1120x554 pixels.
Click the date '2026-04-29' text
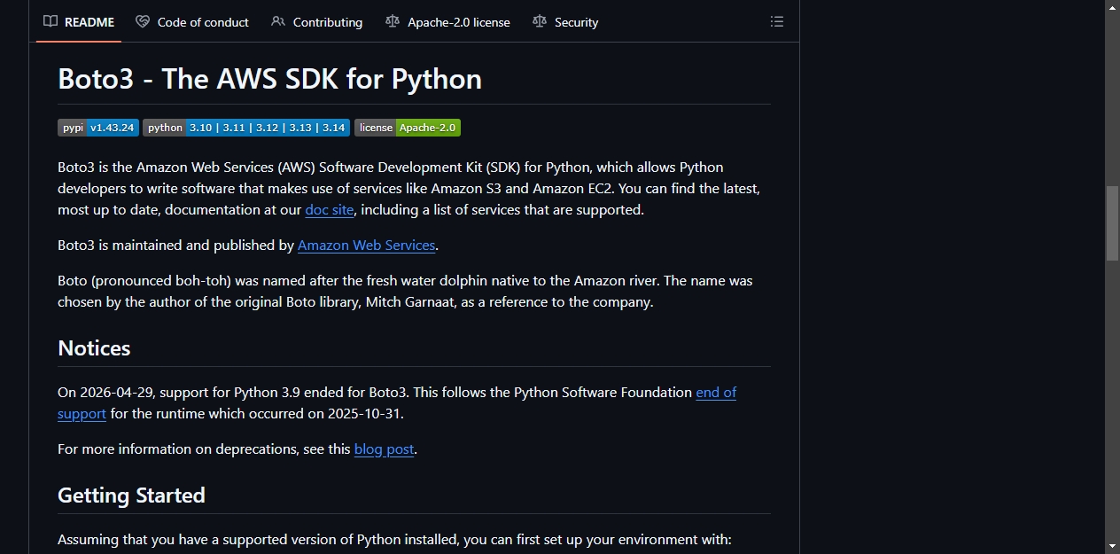click(x=118, y=393)
